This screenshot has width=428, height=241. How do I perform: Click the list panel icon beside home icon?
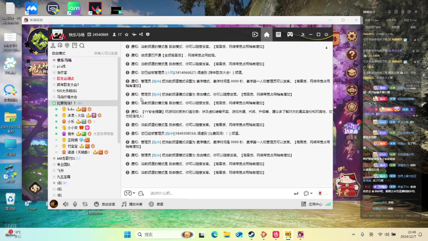point(278,34)
